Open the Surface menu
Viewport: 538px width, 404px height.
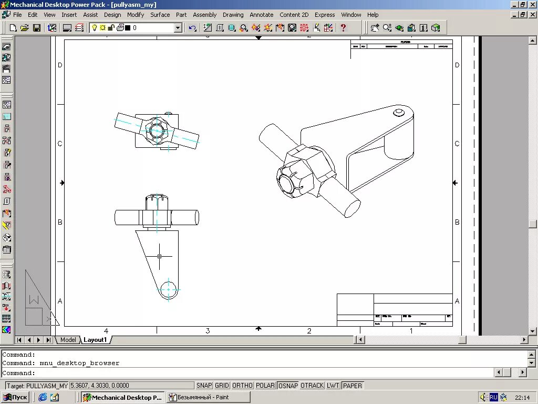(160, 15)
